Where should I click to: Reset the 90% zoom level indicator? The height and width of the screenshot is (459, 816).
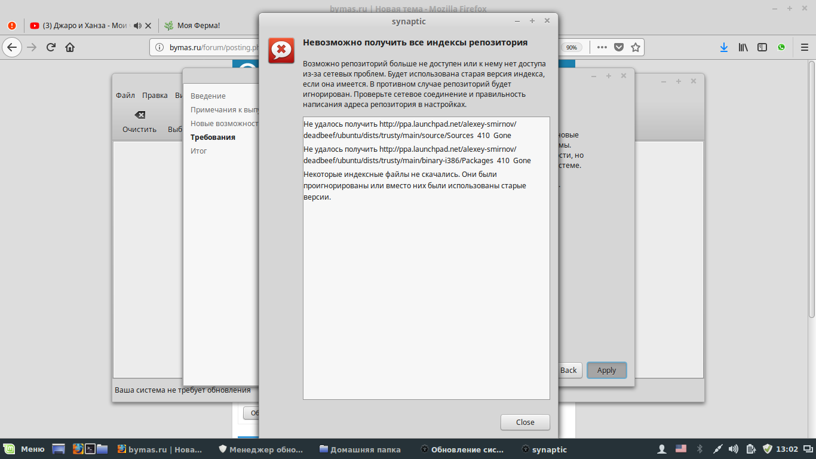click(x=571, y=47)
